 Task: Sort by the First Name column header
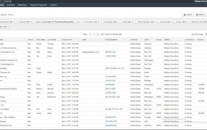[x=41, y=40]
